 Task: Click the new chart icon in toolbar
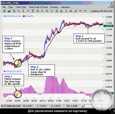pos(4,11)
